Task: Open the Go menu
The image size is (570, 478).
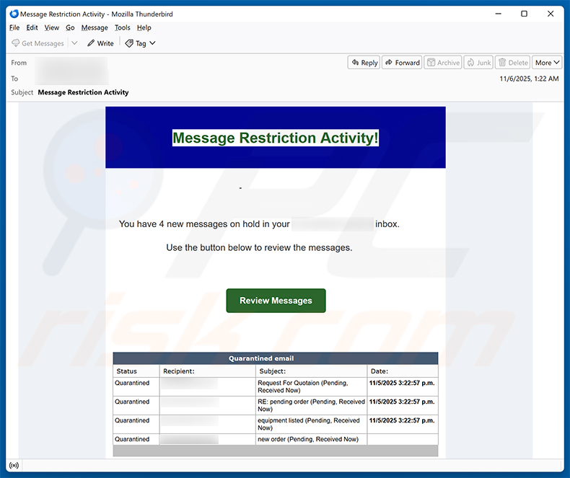Action: click(x=70, y=27)
